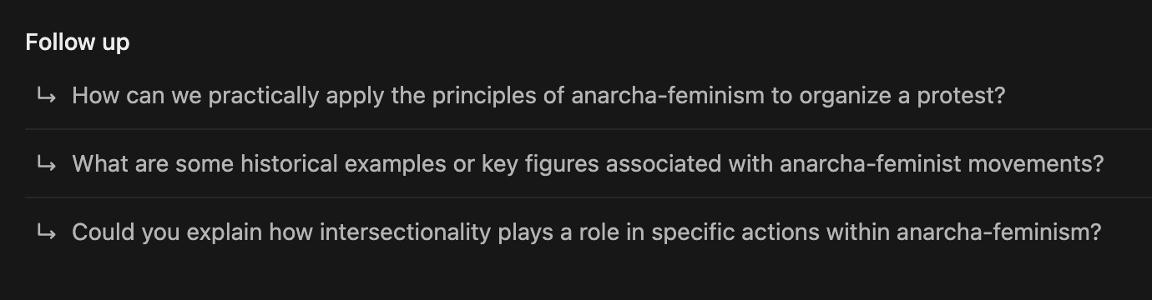
Task: Click arrow icon beside the intersectionality question
Action: (47, 232)
